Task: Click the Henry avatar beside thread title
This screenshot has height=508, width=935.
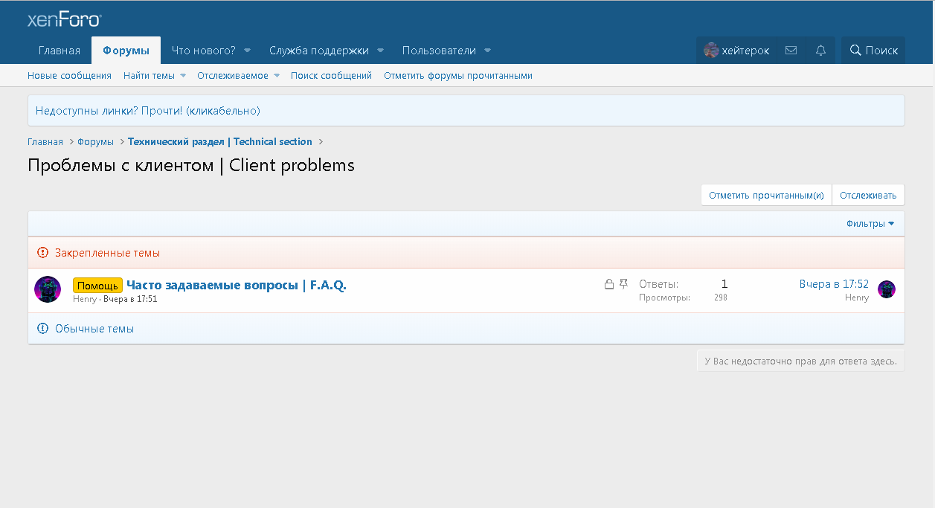Action: [x=48, y=289]
